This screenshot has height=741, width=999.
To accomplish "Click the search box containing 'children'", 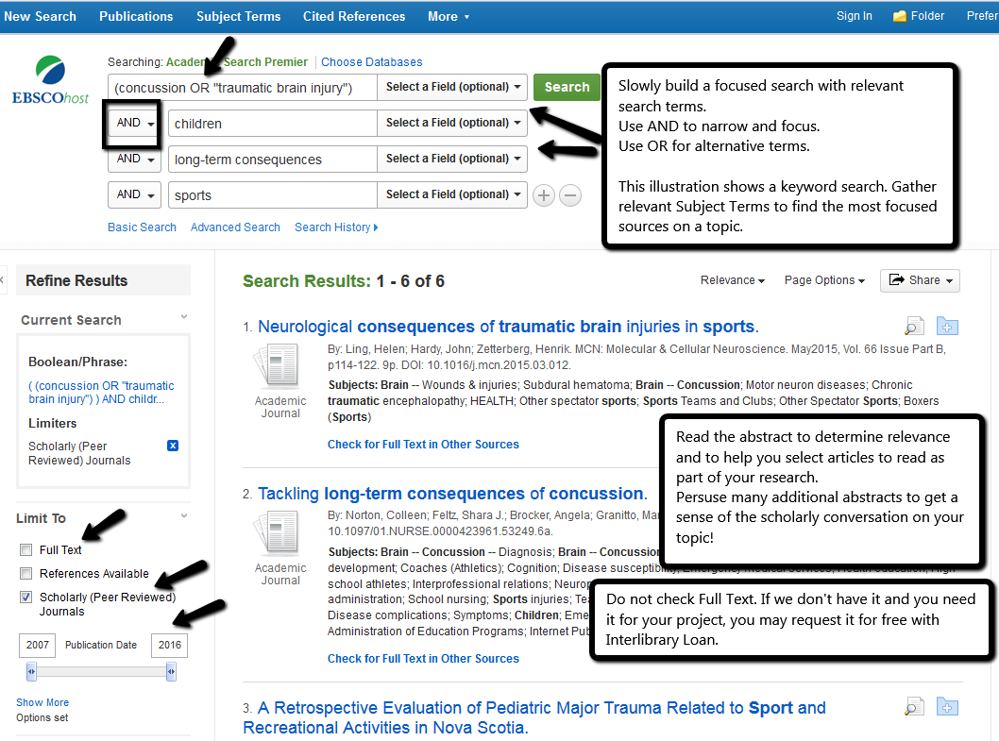I will pyautogui.click(x=271, y=123).
